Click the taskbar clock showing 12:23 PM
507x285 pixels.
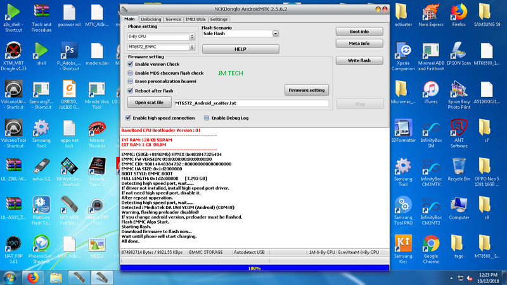(x=489, y=278)
